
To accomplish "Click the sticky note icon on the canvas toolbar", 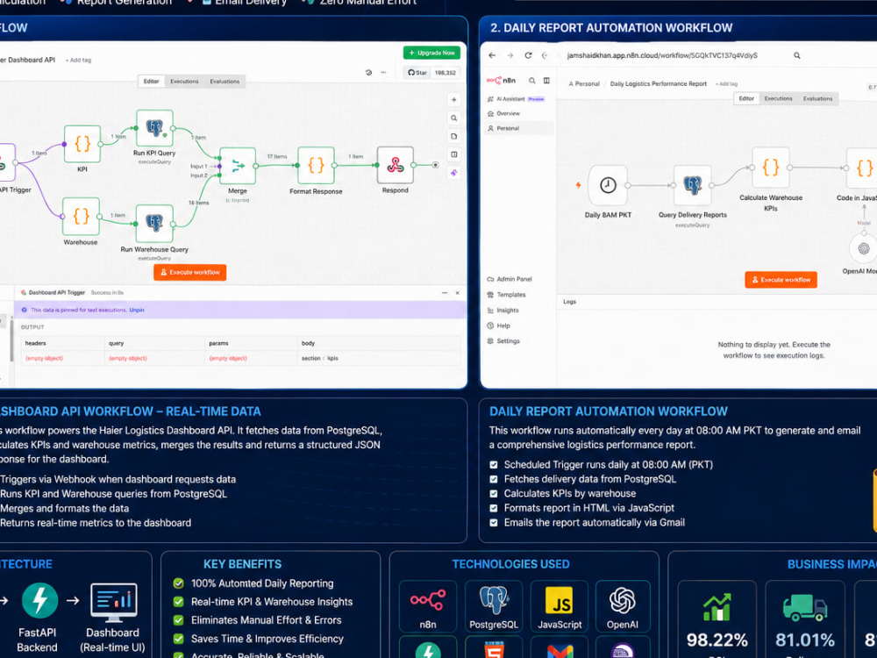I will (x=454, y=137).
